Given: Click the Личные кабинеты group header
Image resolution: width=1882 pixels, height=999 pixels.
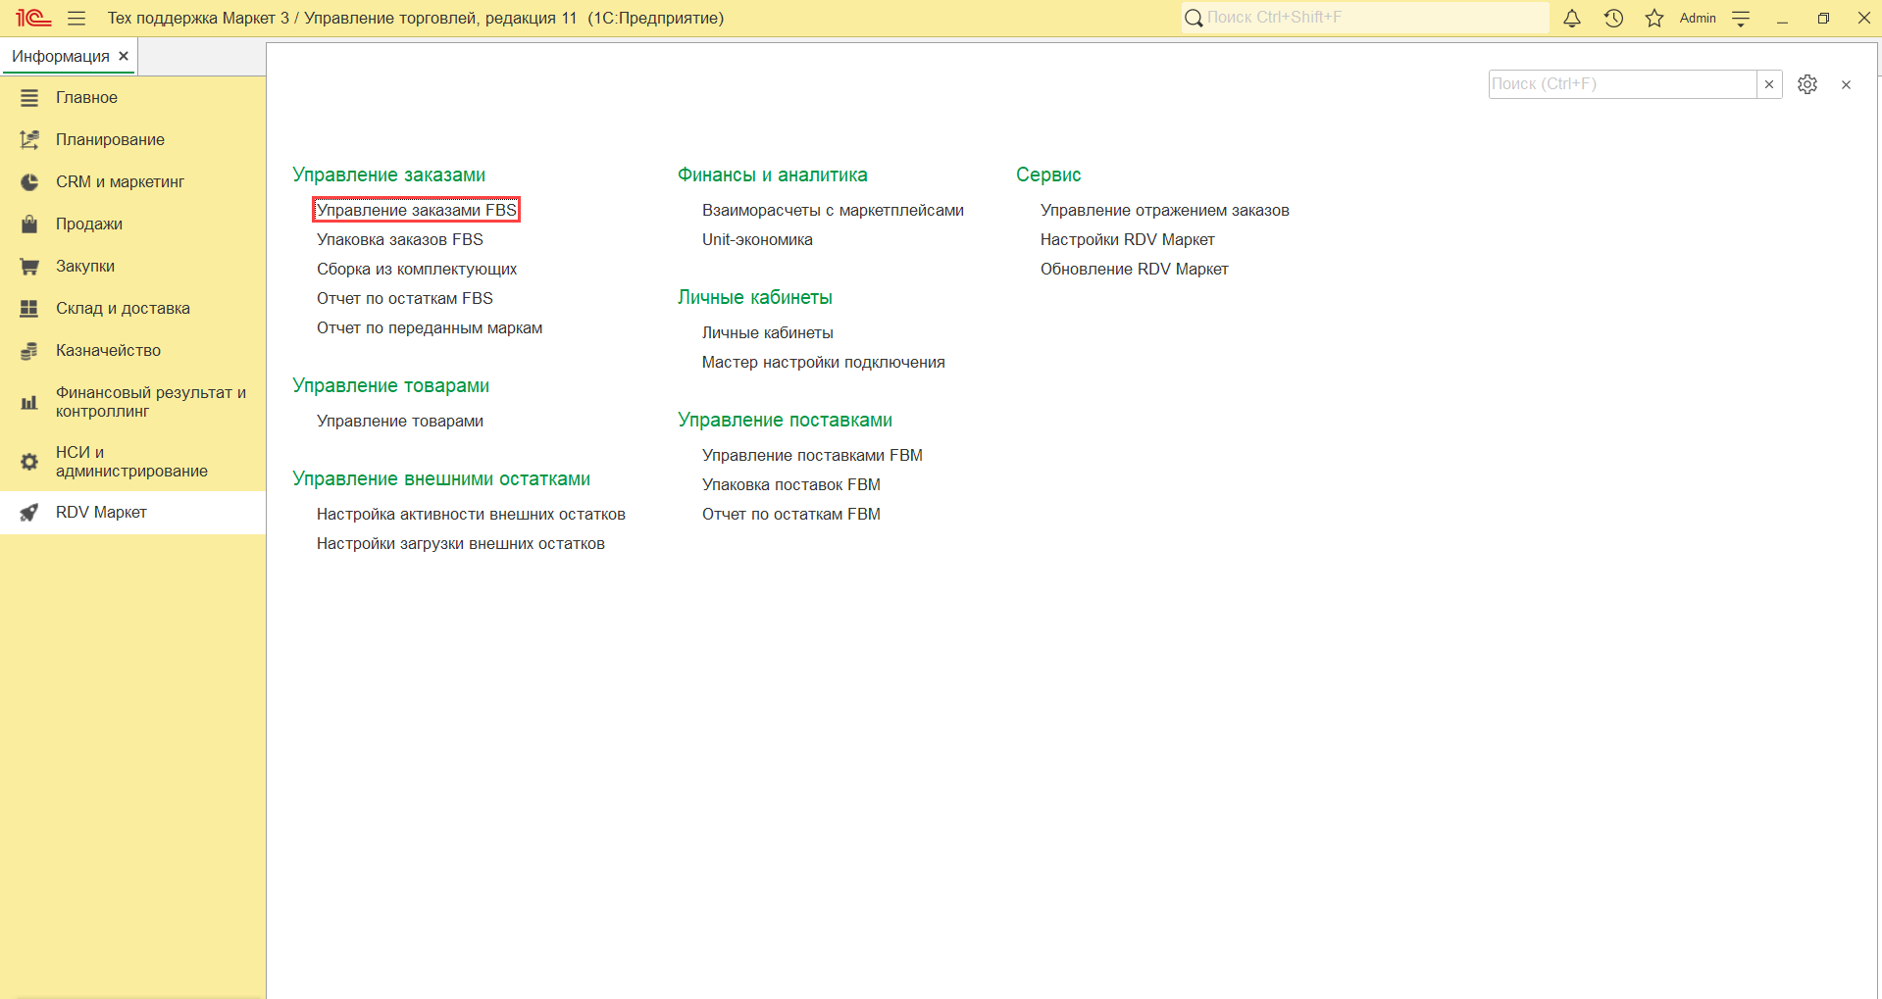Looking at the screenshot, I should 755,297.
